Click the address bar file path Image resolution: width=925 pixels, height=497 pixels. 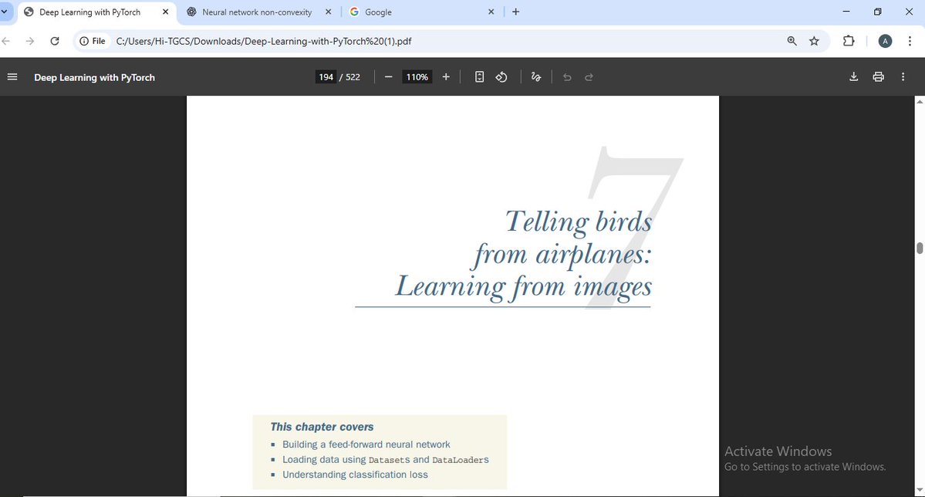[264, 42]
